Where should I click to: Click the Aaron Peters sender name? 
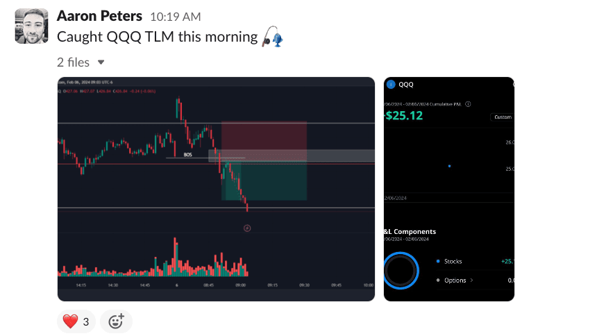pyautogui.click(x=99, y=16)
